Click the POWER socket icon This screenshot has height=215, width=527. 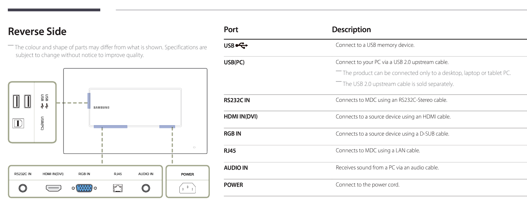187,188
